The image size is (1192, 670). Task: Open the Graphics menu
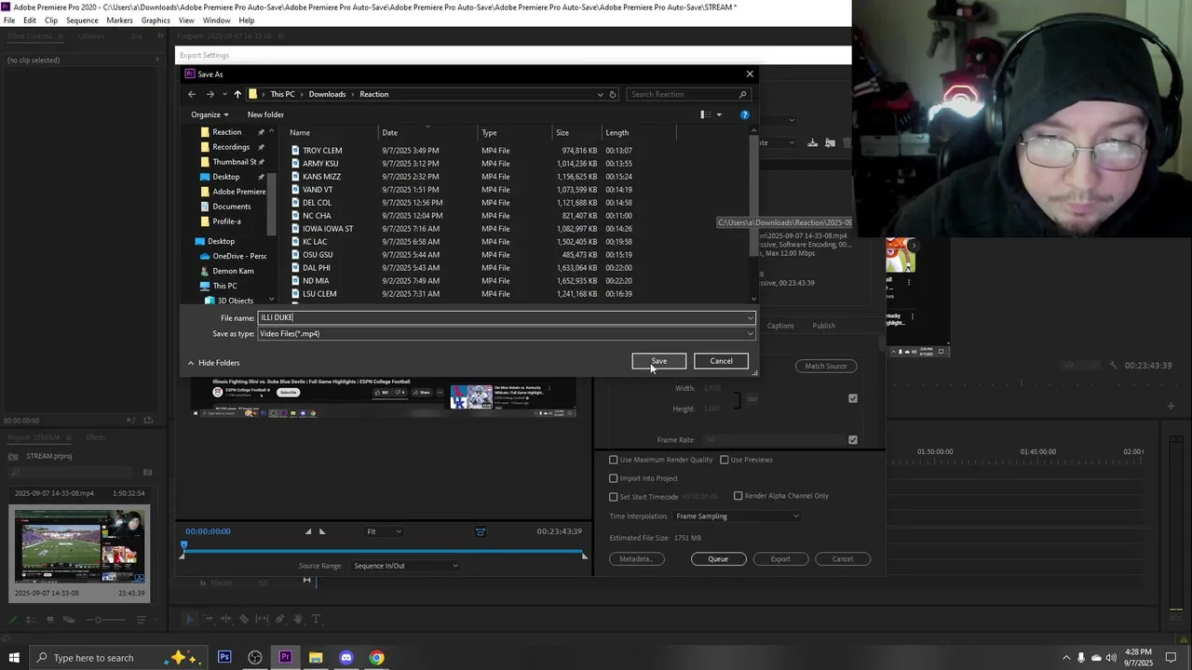156,20
